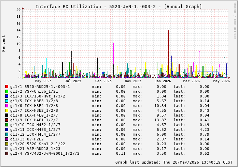Select legend label gi1/1 5520-RUD25-1.-003-1
Viewport: 238px width, 167px height.
(x=40, y=87)
